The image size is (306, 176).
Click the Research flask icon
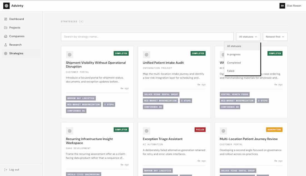click(x=6, y=45)
